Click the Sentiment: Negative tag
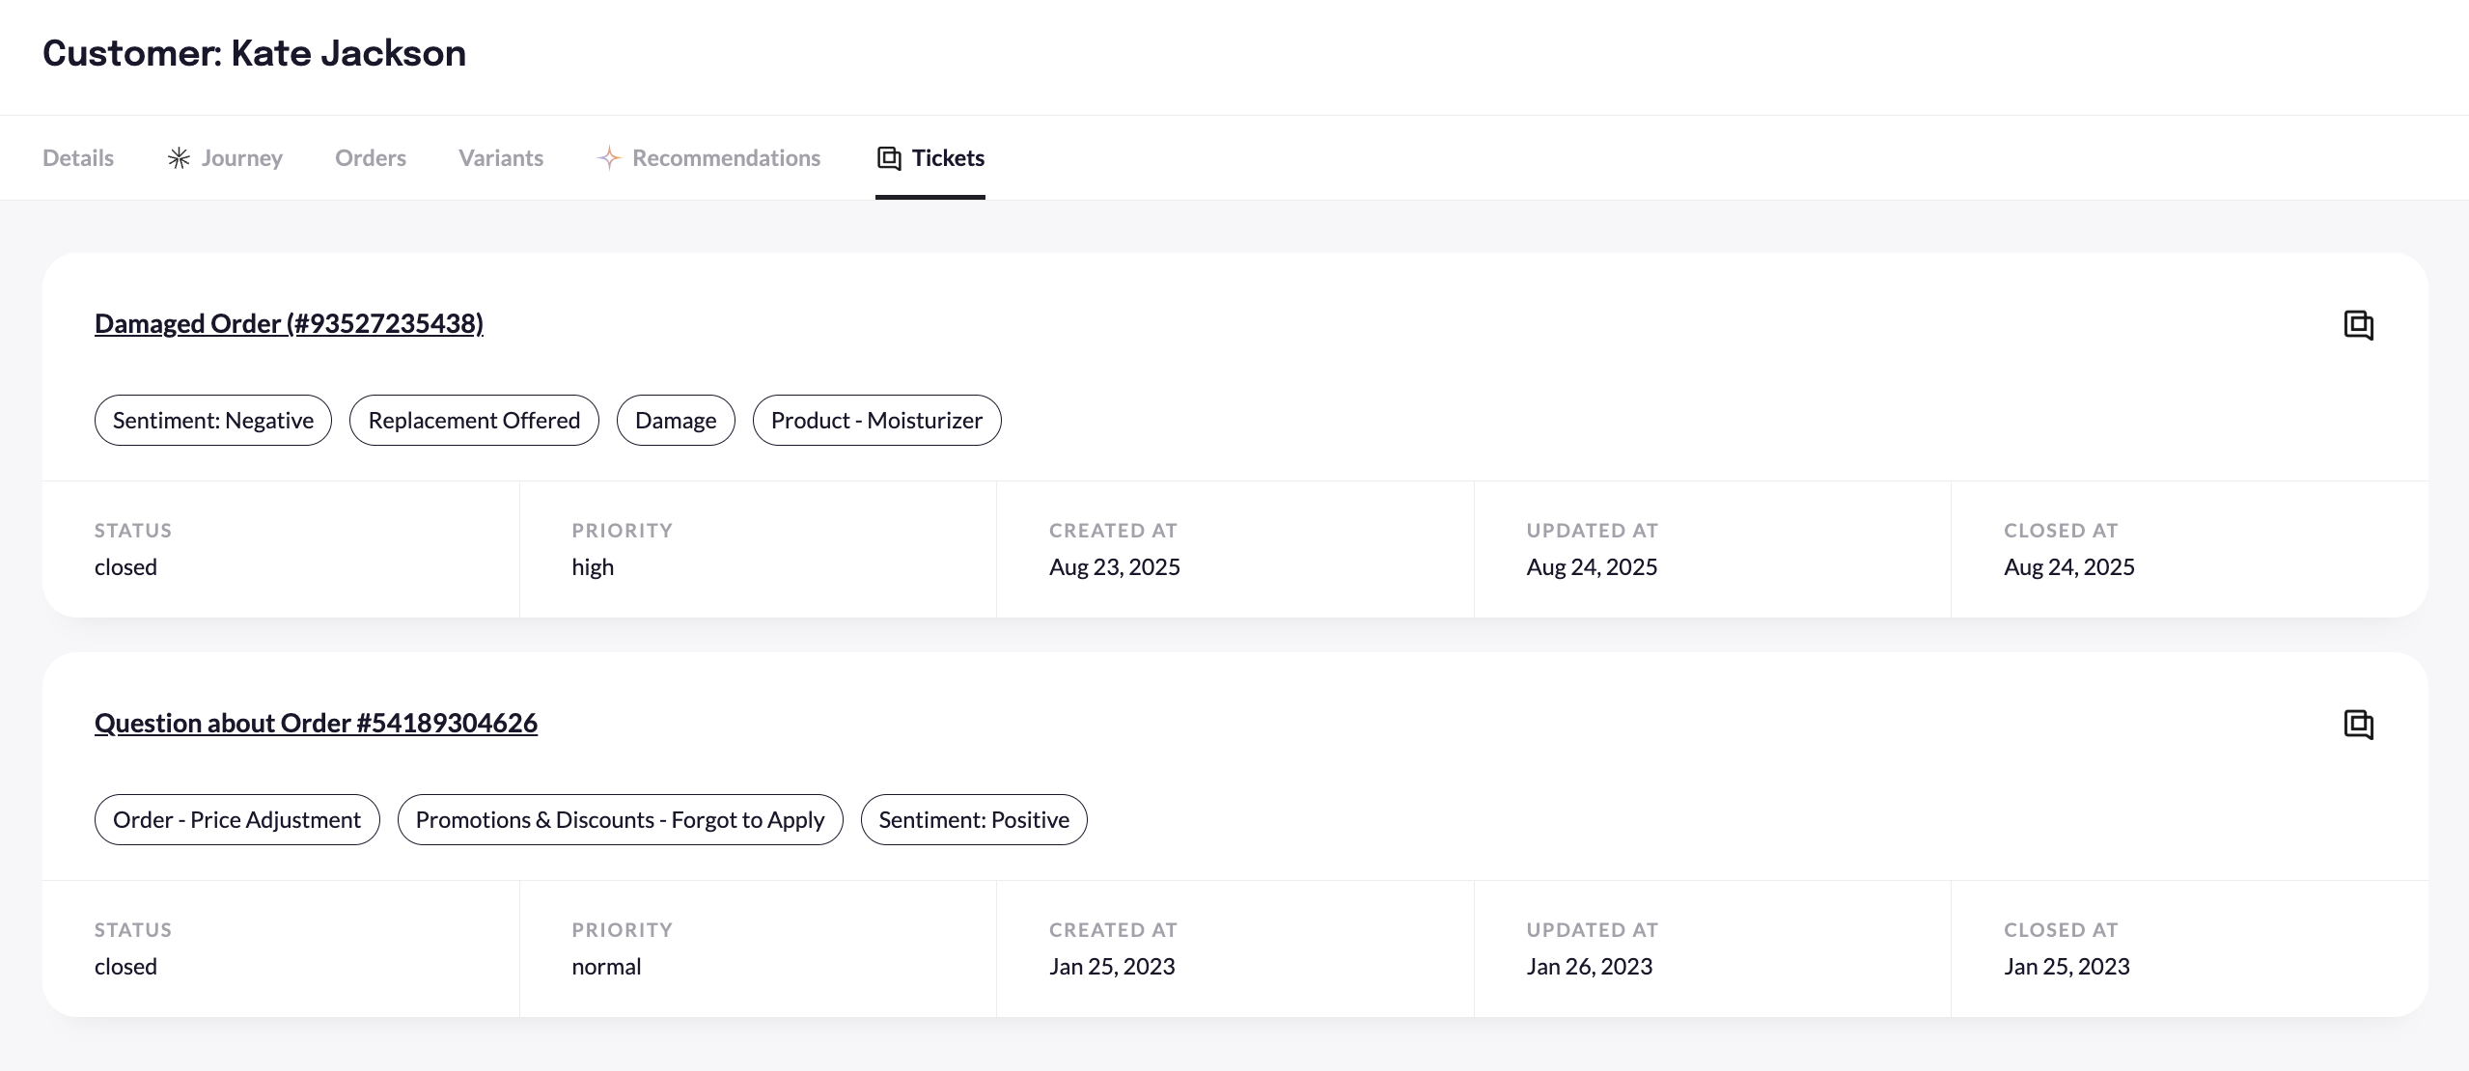Screen dimensions: 2469x1071 212,420
